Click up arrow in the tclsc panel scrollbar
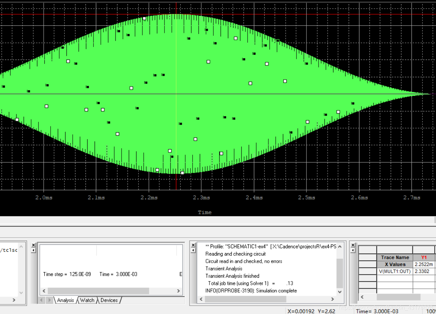This screenshot has width=436, height=314. pos(21,247)
